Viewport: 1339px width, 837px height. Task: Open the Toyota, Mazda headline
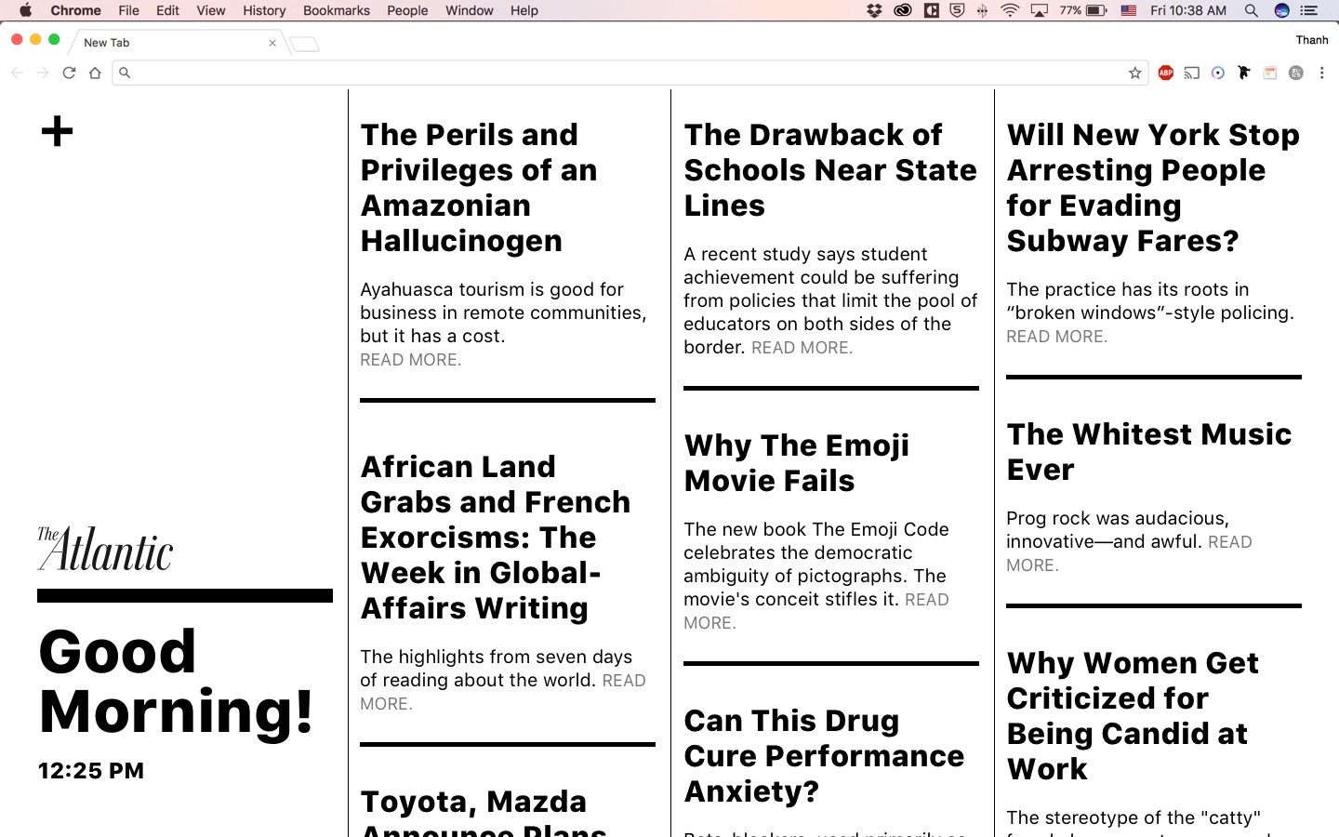coord(484,812)
